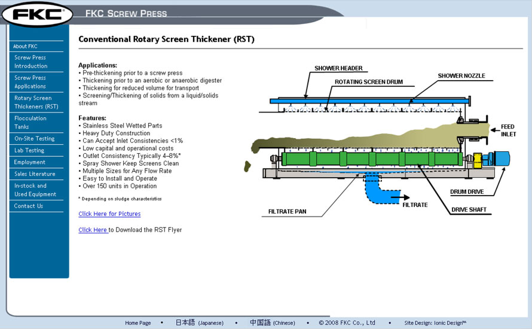Go to Lab Testing section
Image resolution: width=532 pixels, height=329 pixels.
pos(29,151)
